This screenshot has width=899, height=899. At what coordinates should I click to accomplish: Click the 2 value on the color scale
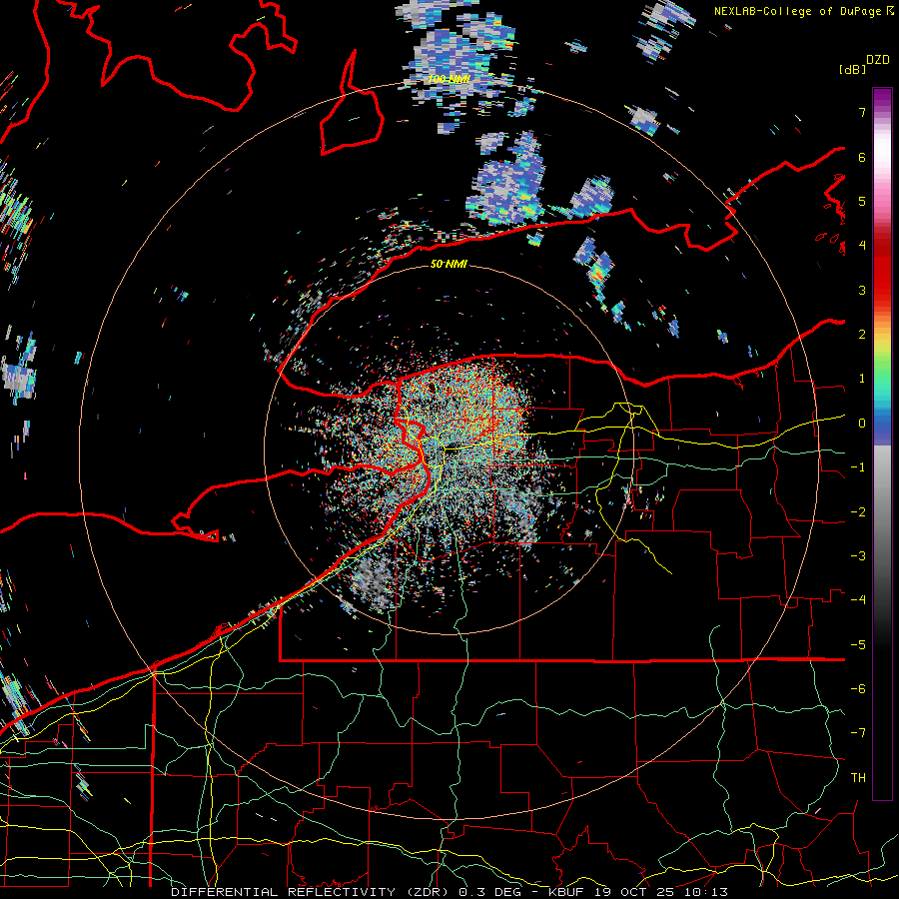point(862,335)
